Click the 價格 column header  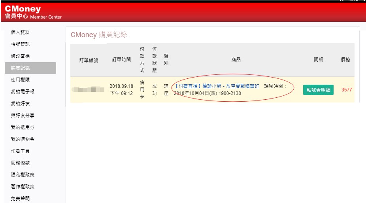click(x=345, y=60)
